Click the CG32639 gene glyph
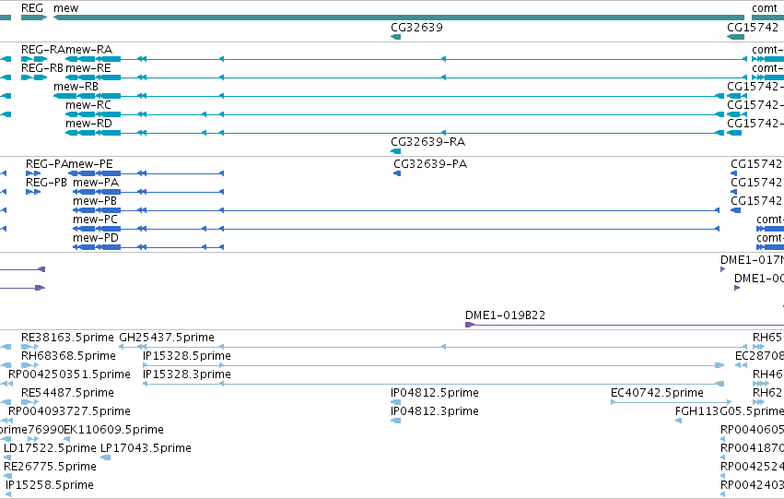Viewport: 784px width, 499px height. [395, 37]
